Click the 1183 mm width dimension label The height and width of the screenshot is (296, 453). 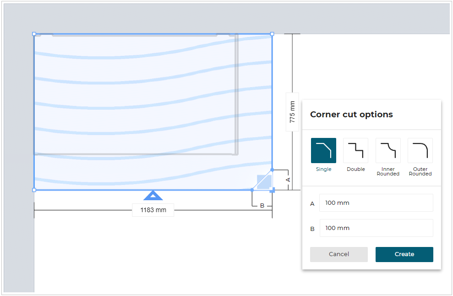point(153,210)
